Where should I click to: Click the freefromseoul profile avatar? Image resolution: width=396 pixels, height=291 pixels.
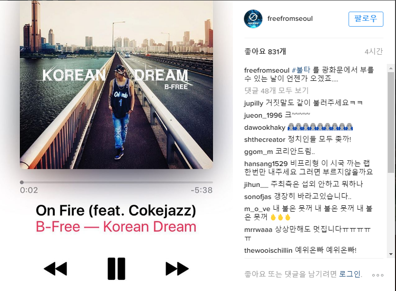click(x=253, y=19)
